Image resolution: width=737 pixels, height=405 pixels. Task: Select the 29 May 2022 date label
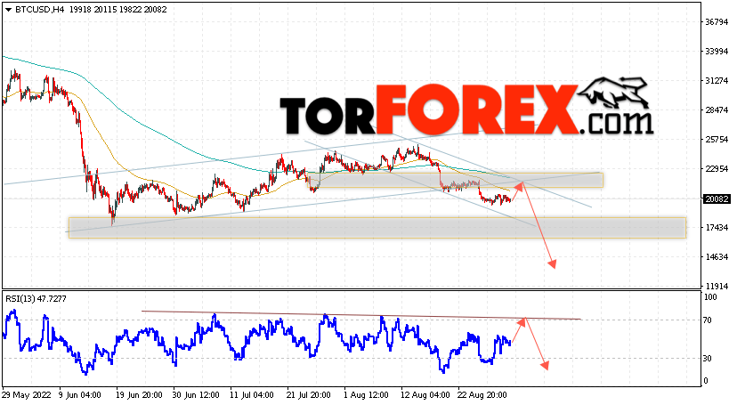click(25, 395)
